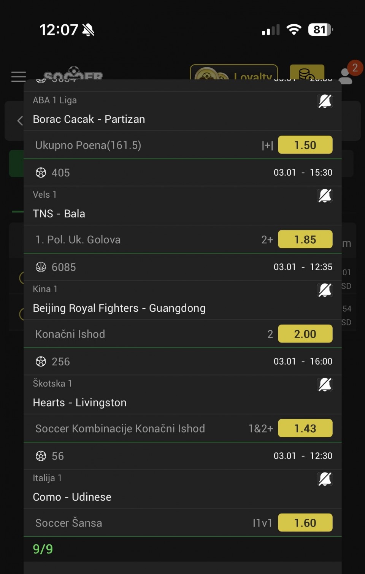Open Beijing Royal Fighters - Guangdong match
365x574 pixels.
tap(119, 308)
